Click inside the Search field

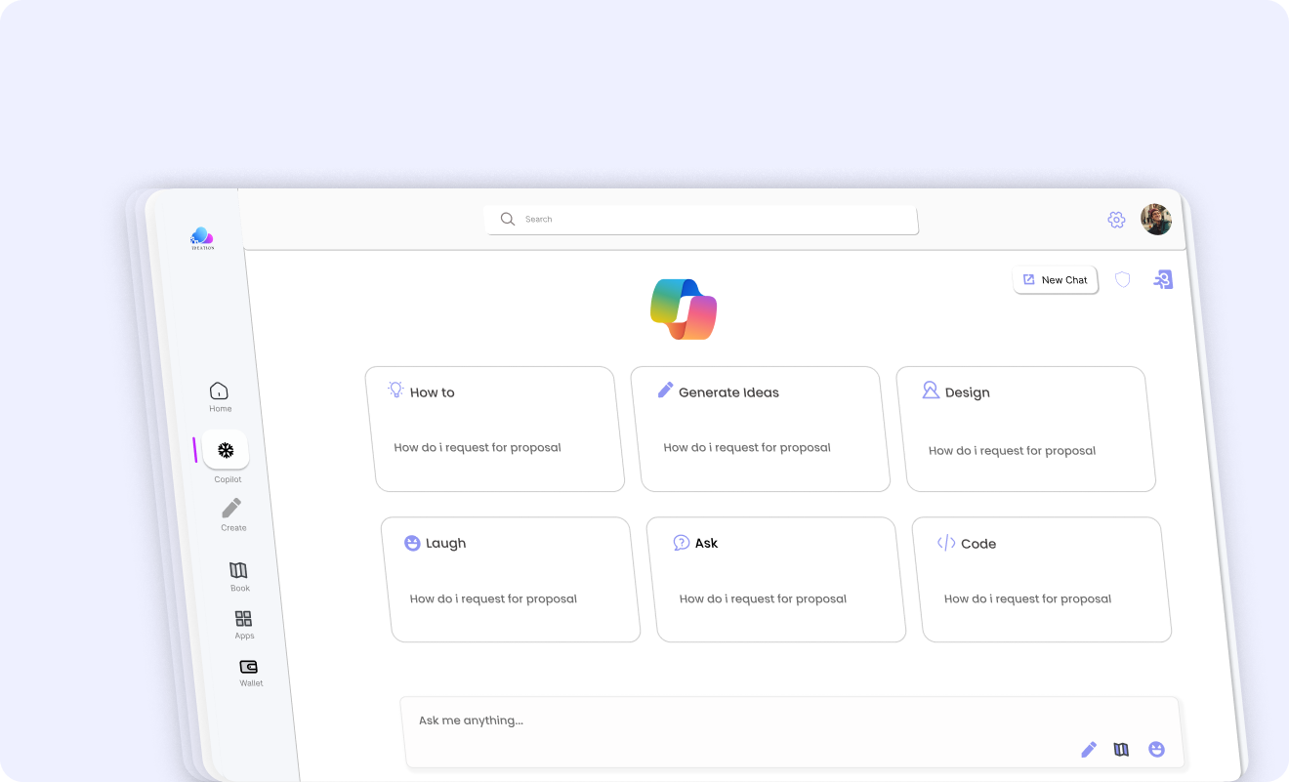point(703,220)
